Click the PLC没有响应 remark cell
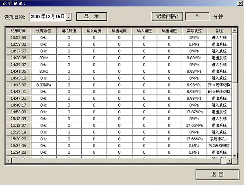 pos(219,145)
